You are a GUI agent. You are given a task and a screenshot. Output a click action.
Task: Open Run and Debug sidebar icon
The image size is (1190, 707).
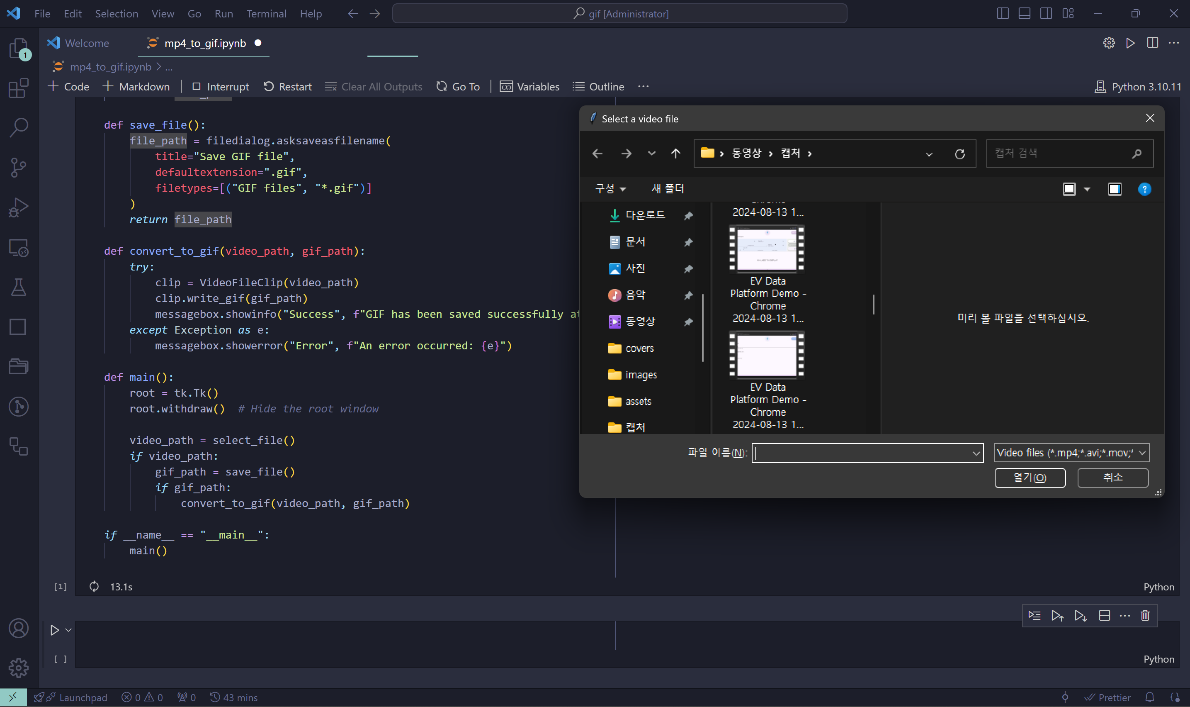[x=19, y=207]
